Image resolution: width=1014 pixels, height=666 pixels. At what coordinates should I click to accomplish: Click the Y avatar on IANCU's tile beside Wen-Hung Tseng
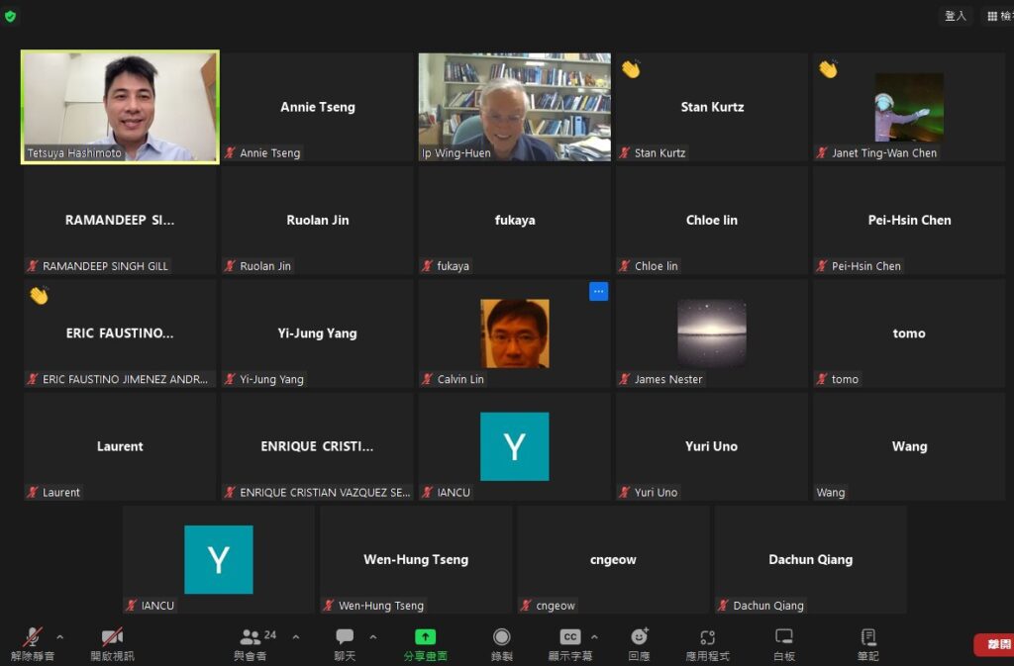click(219, 559)
